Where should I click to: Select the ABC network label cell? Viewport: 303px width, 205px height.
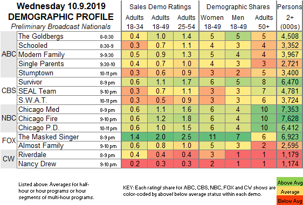click(9, 54)
